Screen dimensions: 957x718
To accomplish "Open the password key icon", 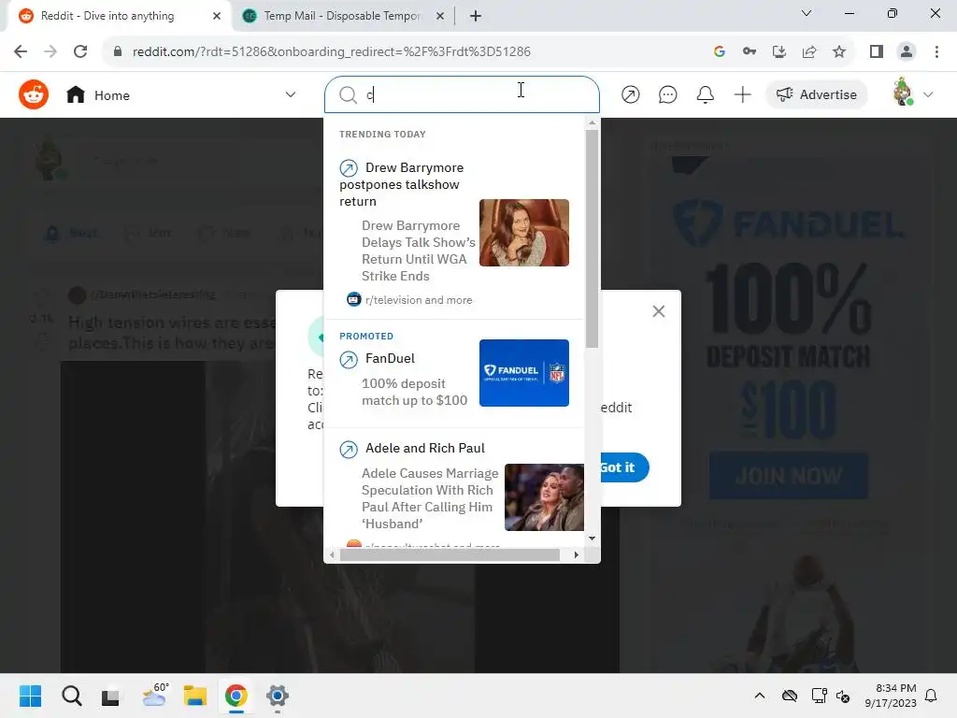I will pyautogui.click(x=750, y=51).
